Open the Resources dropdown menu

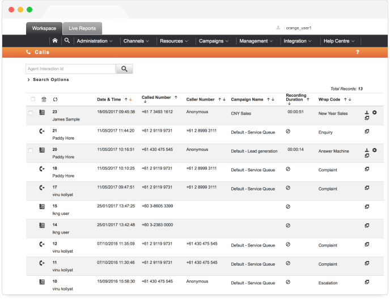click(x=174, y=41)
